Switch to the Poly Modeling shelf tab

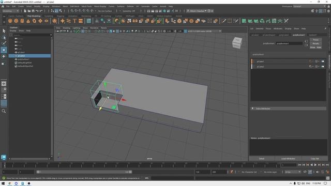pos(34,16)
